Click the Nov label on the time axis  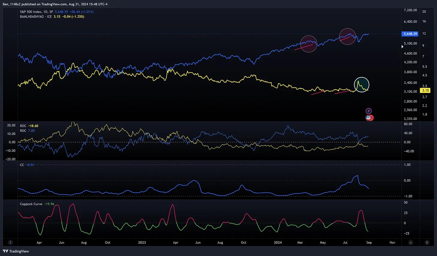[392, 243]
